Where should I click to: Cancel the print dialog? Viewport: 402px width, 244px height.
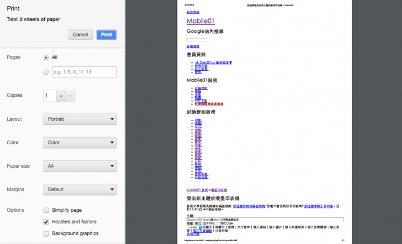pos(80,35)
